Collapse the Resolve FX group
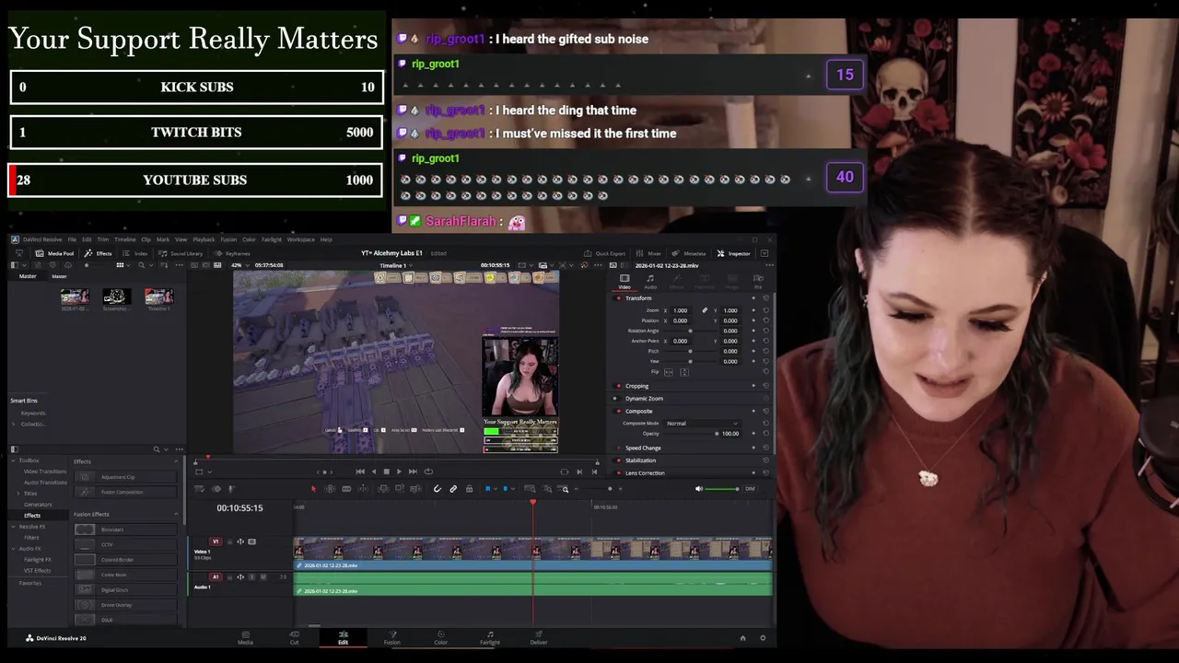The image size is (1179, 663). tap(13, 527)
